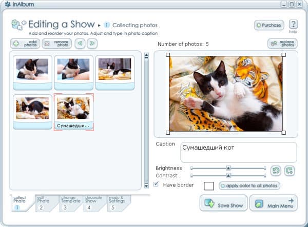Switch to edit Photo tab 2

[46, 203]
